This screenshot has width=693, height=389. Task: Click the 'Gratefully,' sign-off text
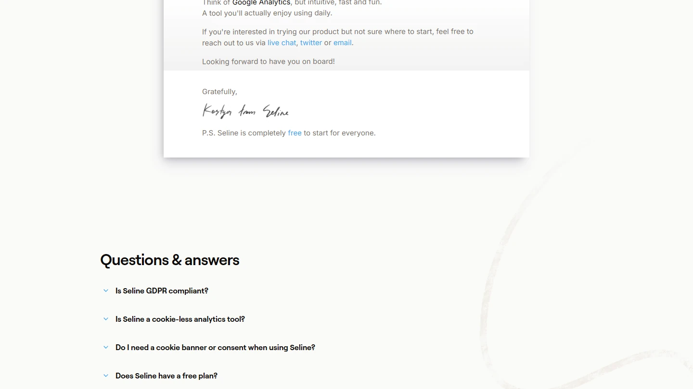point(219,92)
